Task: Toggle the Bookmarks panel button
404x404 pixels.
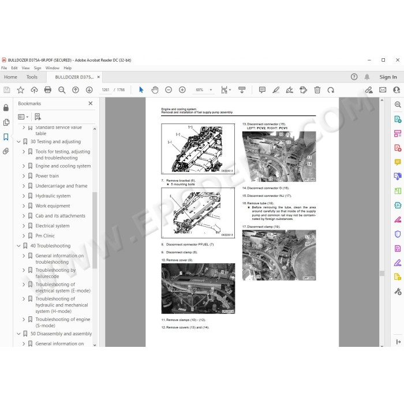Action: coord(6,137)
